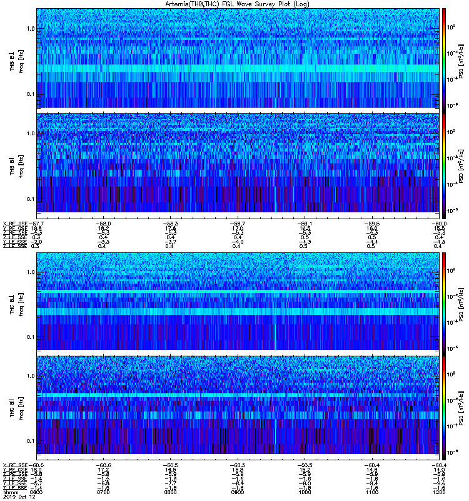Click the plot title 'Artemis(THB,THC) FGL Wave Survey Plot (Log)'
The width and height of the screenshot is (469, 501).
coord(237,4)
